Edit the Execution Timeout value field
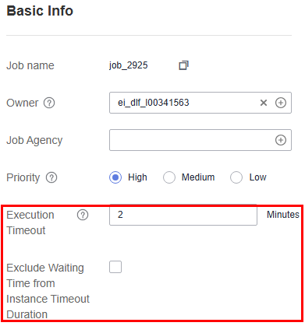The image size is (305, 326). [183, 215]
